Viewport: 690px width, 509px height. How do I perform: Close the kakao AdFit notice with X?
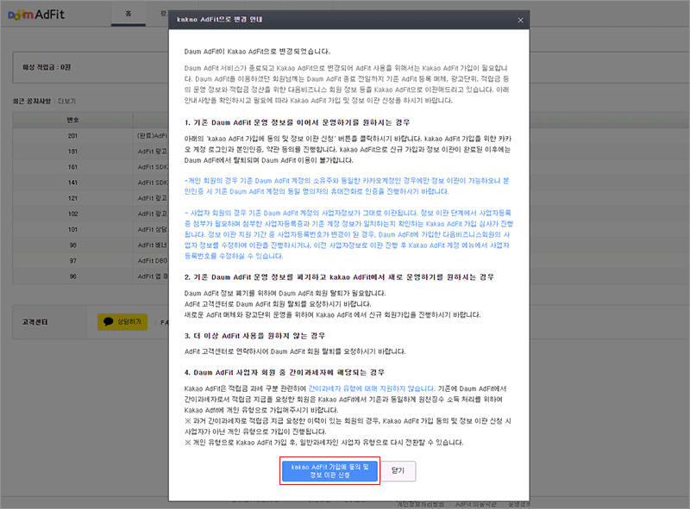click(520, 20)
